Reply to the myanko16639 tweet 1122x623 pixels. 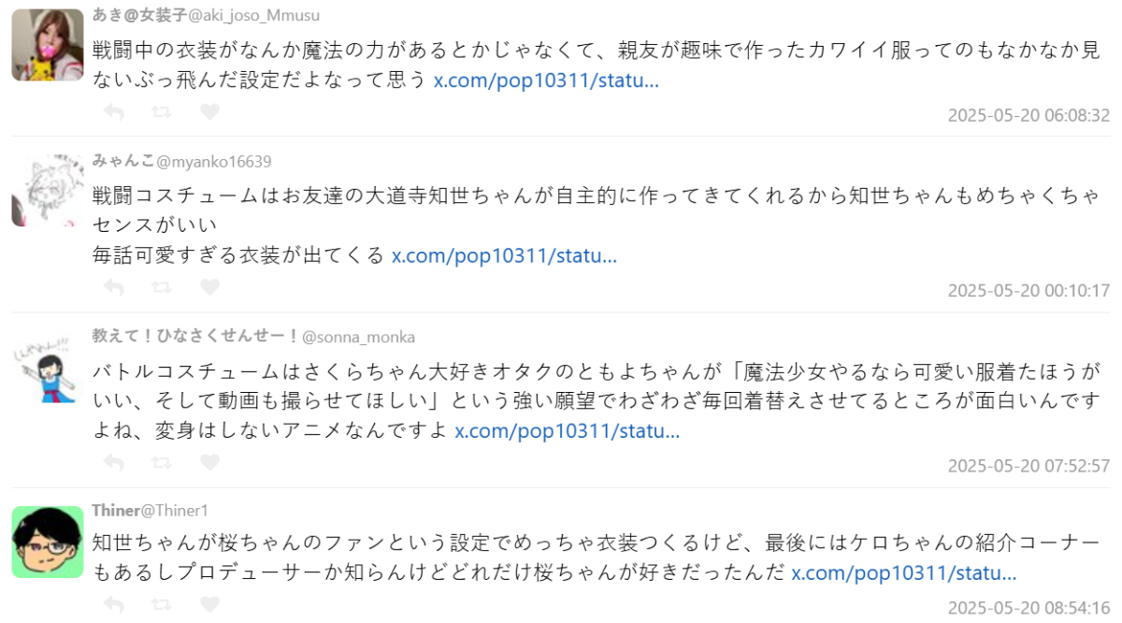pos(113,287)
